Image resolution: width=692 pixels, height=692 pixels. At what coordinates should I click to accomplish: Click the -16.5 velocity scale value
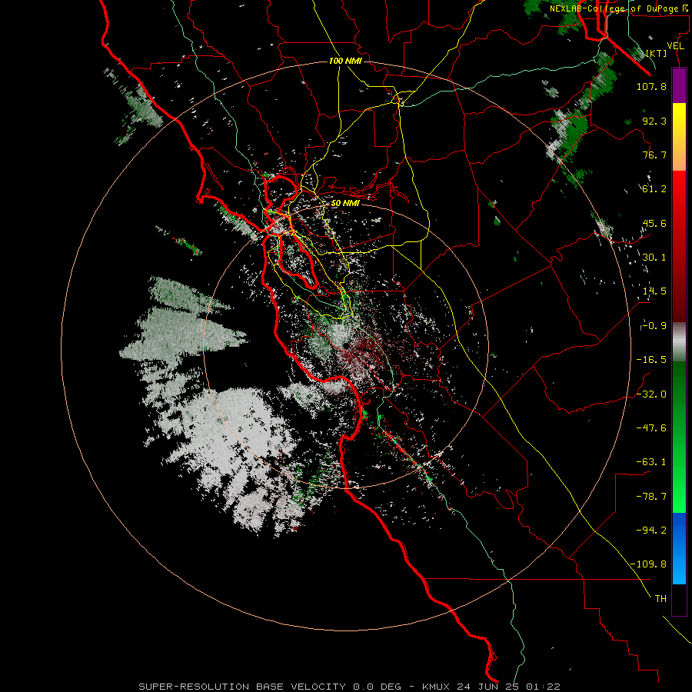[651, 360]
